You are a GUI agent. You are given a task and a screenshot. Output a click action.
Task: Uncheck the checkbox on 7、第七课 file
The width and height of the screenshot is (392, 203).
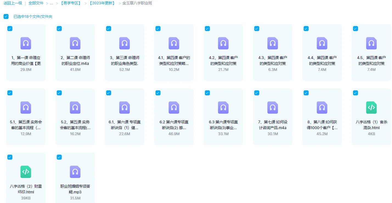[x=257, y=93]
